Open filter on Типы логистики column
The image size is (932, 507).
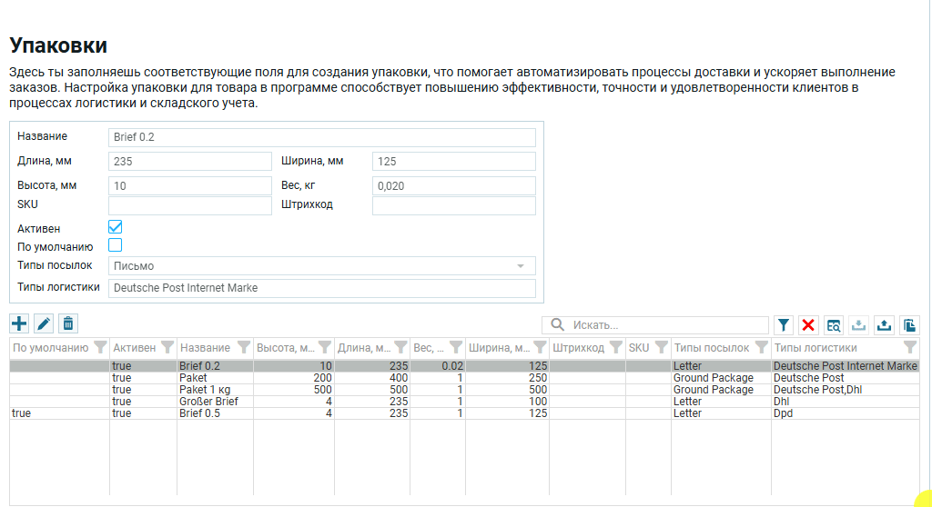909,347
